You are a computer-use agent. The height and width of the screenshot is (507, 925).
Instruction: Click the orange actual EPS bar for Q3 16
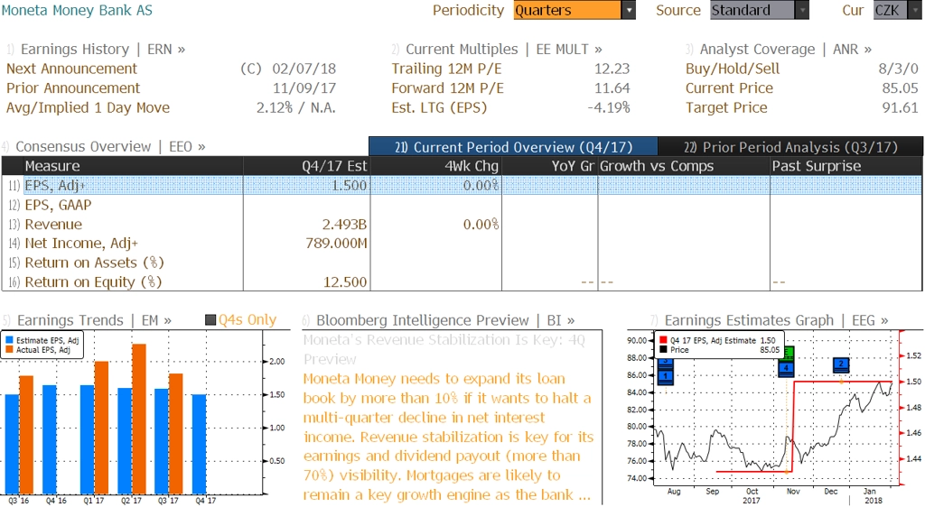[x=26, y=435]
